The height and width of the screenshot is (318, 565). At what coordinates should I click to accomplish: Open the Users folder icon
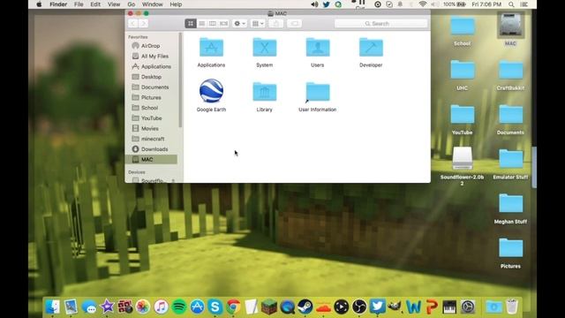pyautogui.click(x=318, y=48)
